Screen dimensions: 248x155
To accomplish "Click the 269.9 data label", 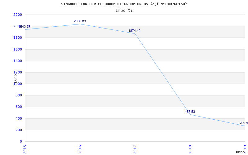I will [x=244, y=123].
